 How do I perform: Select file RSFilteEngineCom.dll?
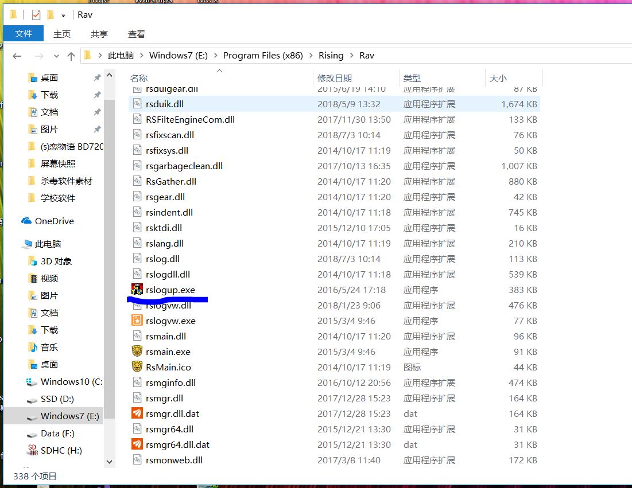(334, 120)
